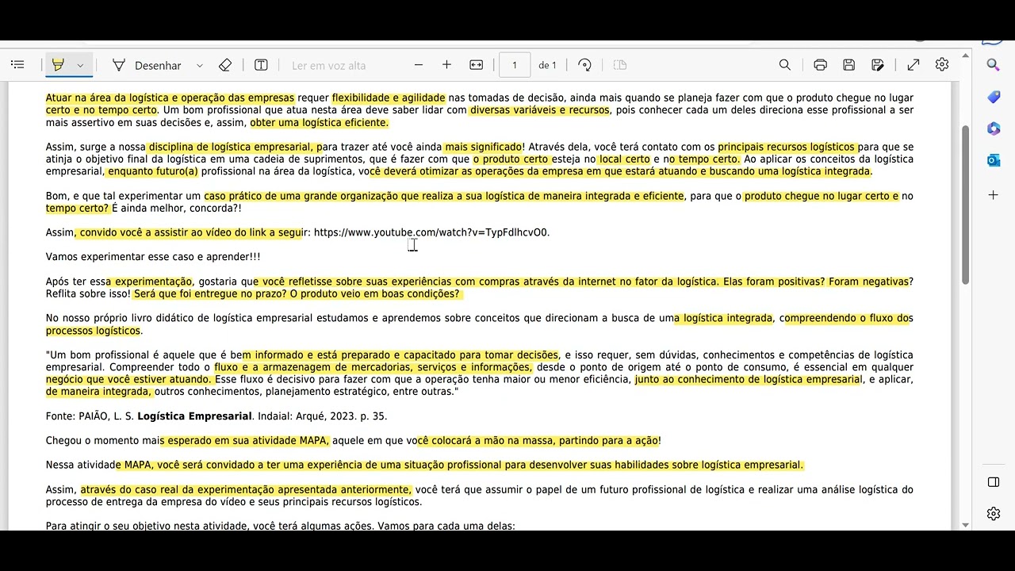
Task: Click the highlighted 'diversas variáveis e recursos' phrase
Action: click(539, 110)
